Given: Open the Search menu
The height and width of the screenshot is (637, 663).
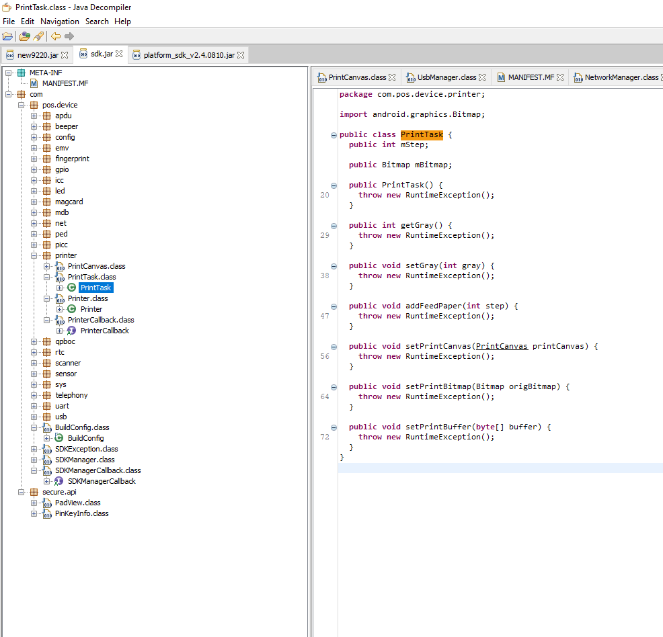Looking at the screenshot, I should (97, 22).
